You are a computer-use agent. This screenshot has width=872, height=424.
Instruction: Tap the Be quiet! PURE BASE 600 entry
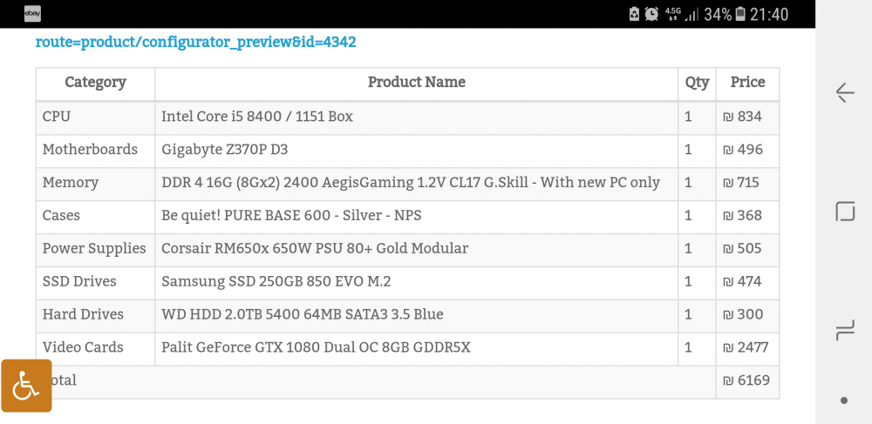(x=291, y=215)
